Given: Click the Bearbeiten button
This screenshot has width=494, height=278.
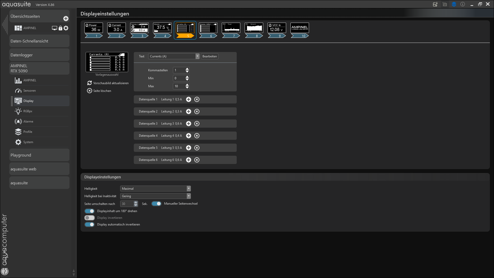Looking at the screenshot, I should [x=209, y=56].
